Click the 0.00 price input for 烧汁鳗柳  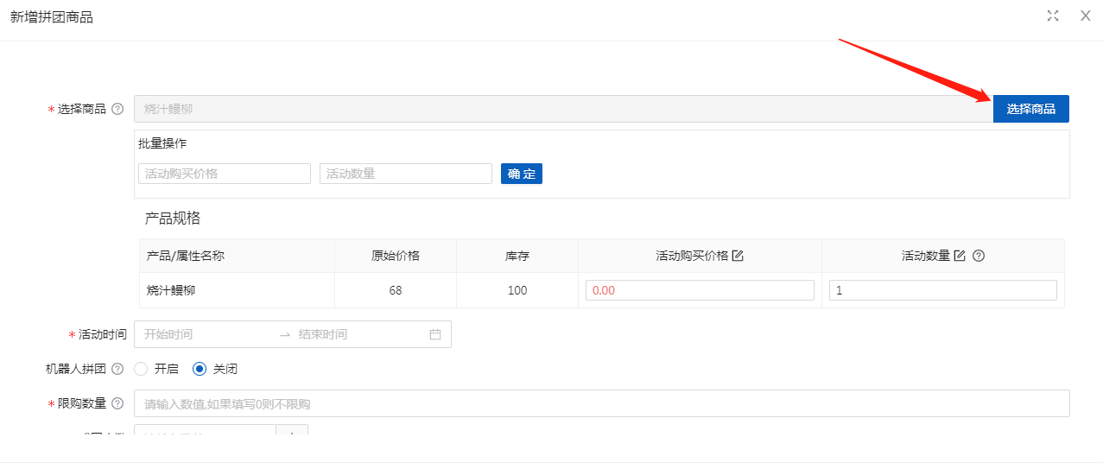tap(700, 290)
